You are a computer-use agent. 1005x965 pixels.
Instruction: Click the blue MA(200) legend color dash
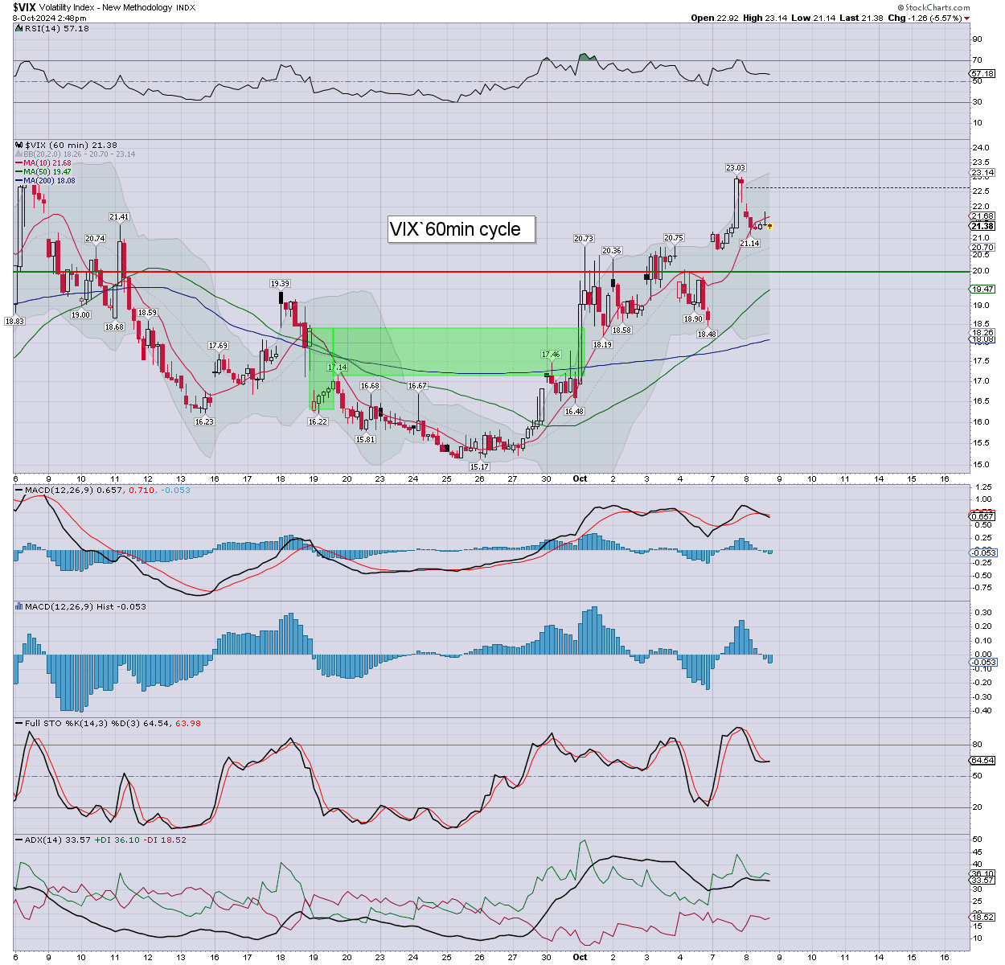coord(19,181)
